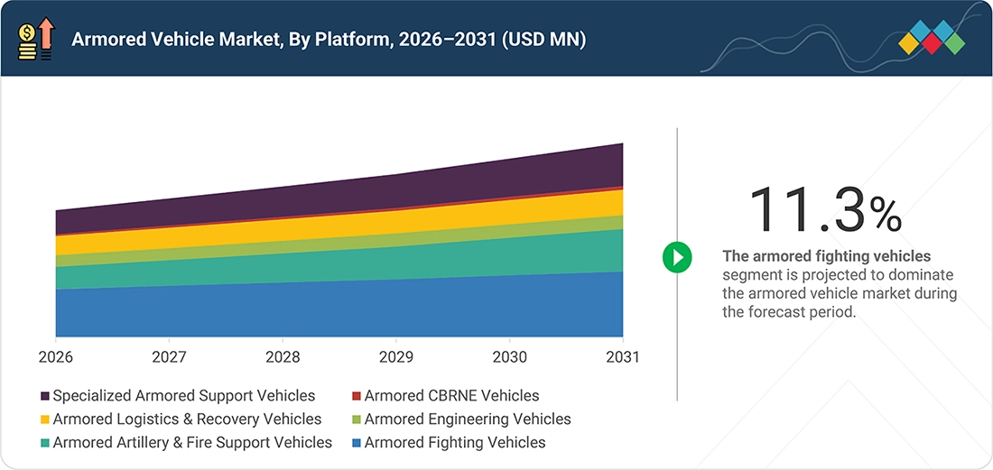Click Armored Artillery & Fire Support Vehicles label
The width and height of the screenshot is (993, 470).
coord(192,443)
